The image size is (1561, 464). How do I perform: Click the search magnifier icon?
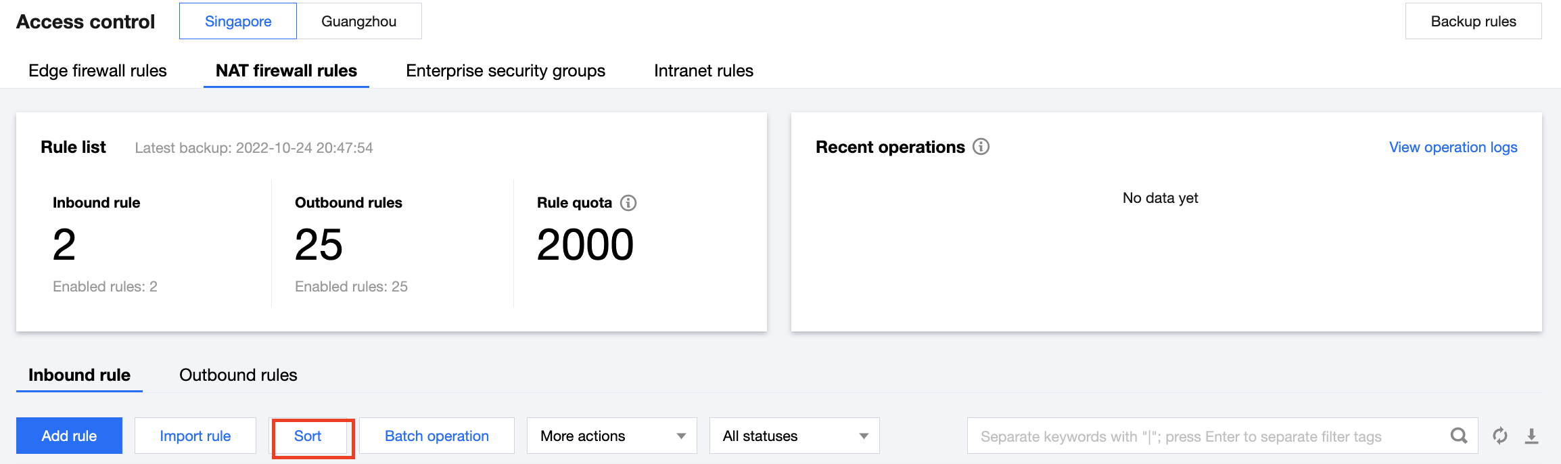(x=1459, y=436)
